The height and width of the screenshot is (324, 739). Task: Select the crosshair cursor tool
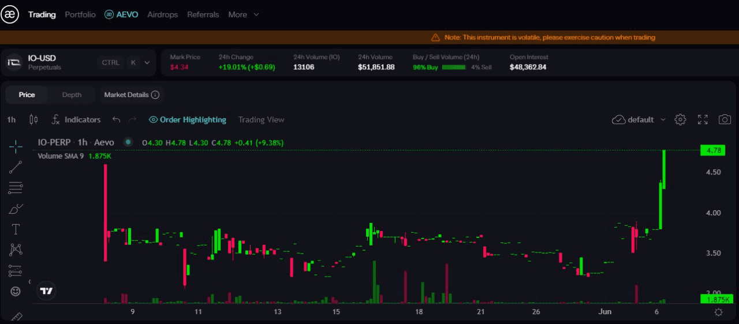pos(16,146)
